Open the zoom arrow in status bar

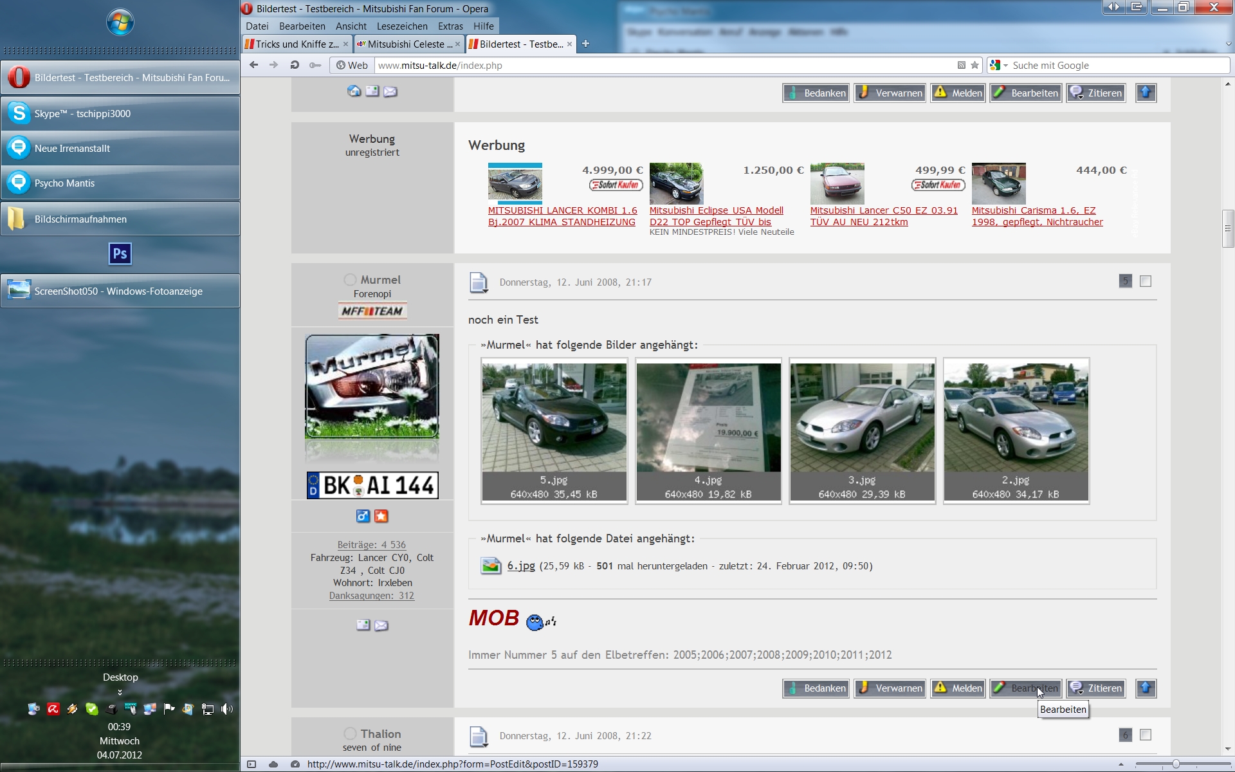point(1121,764)
